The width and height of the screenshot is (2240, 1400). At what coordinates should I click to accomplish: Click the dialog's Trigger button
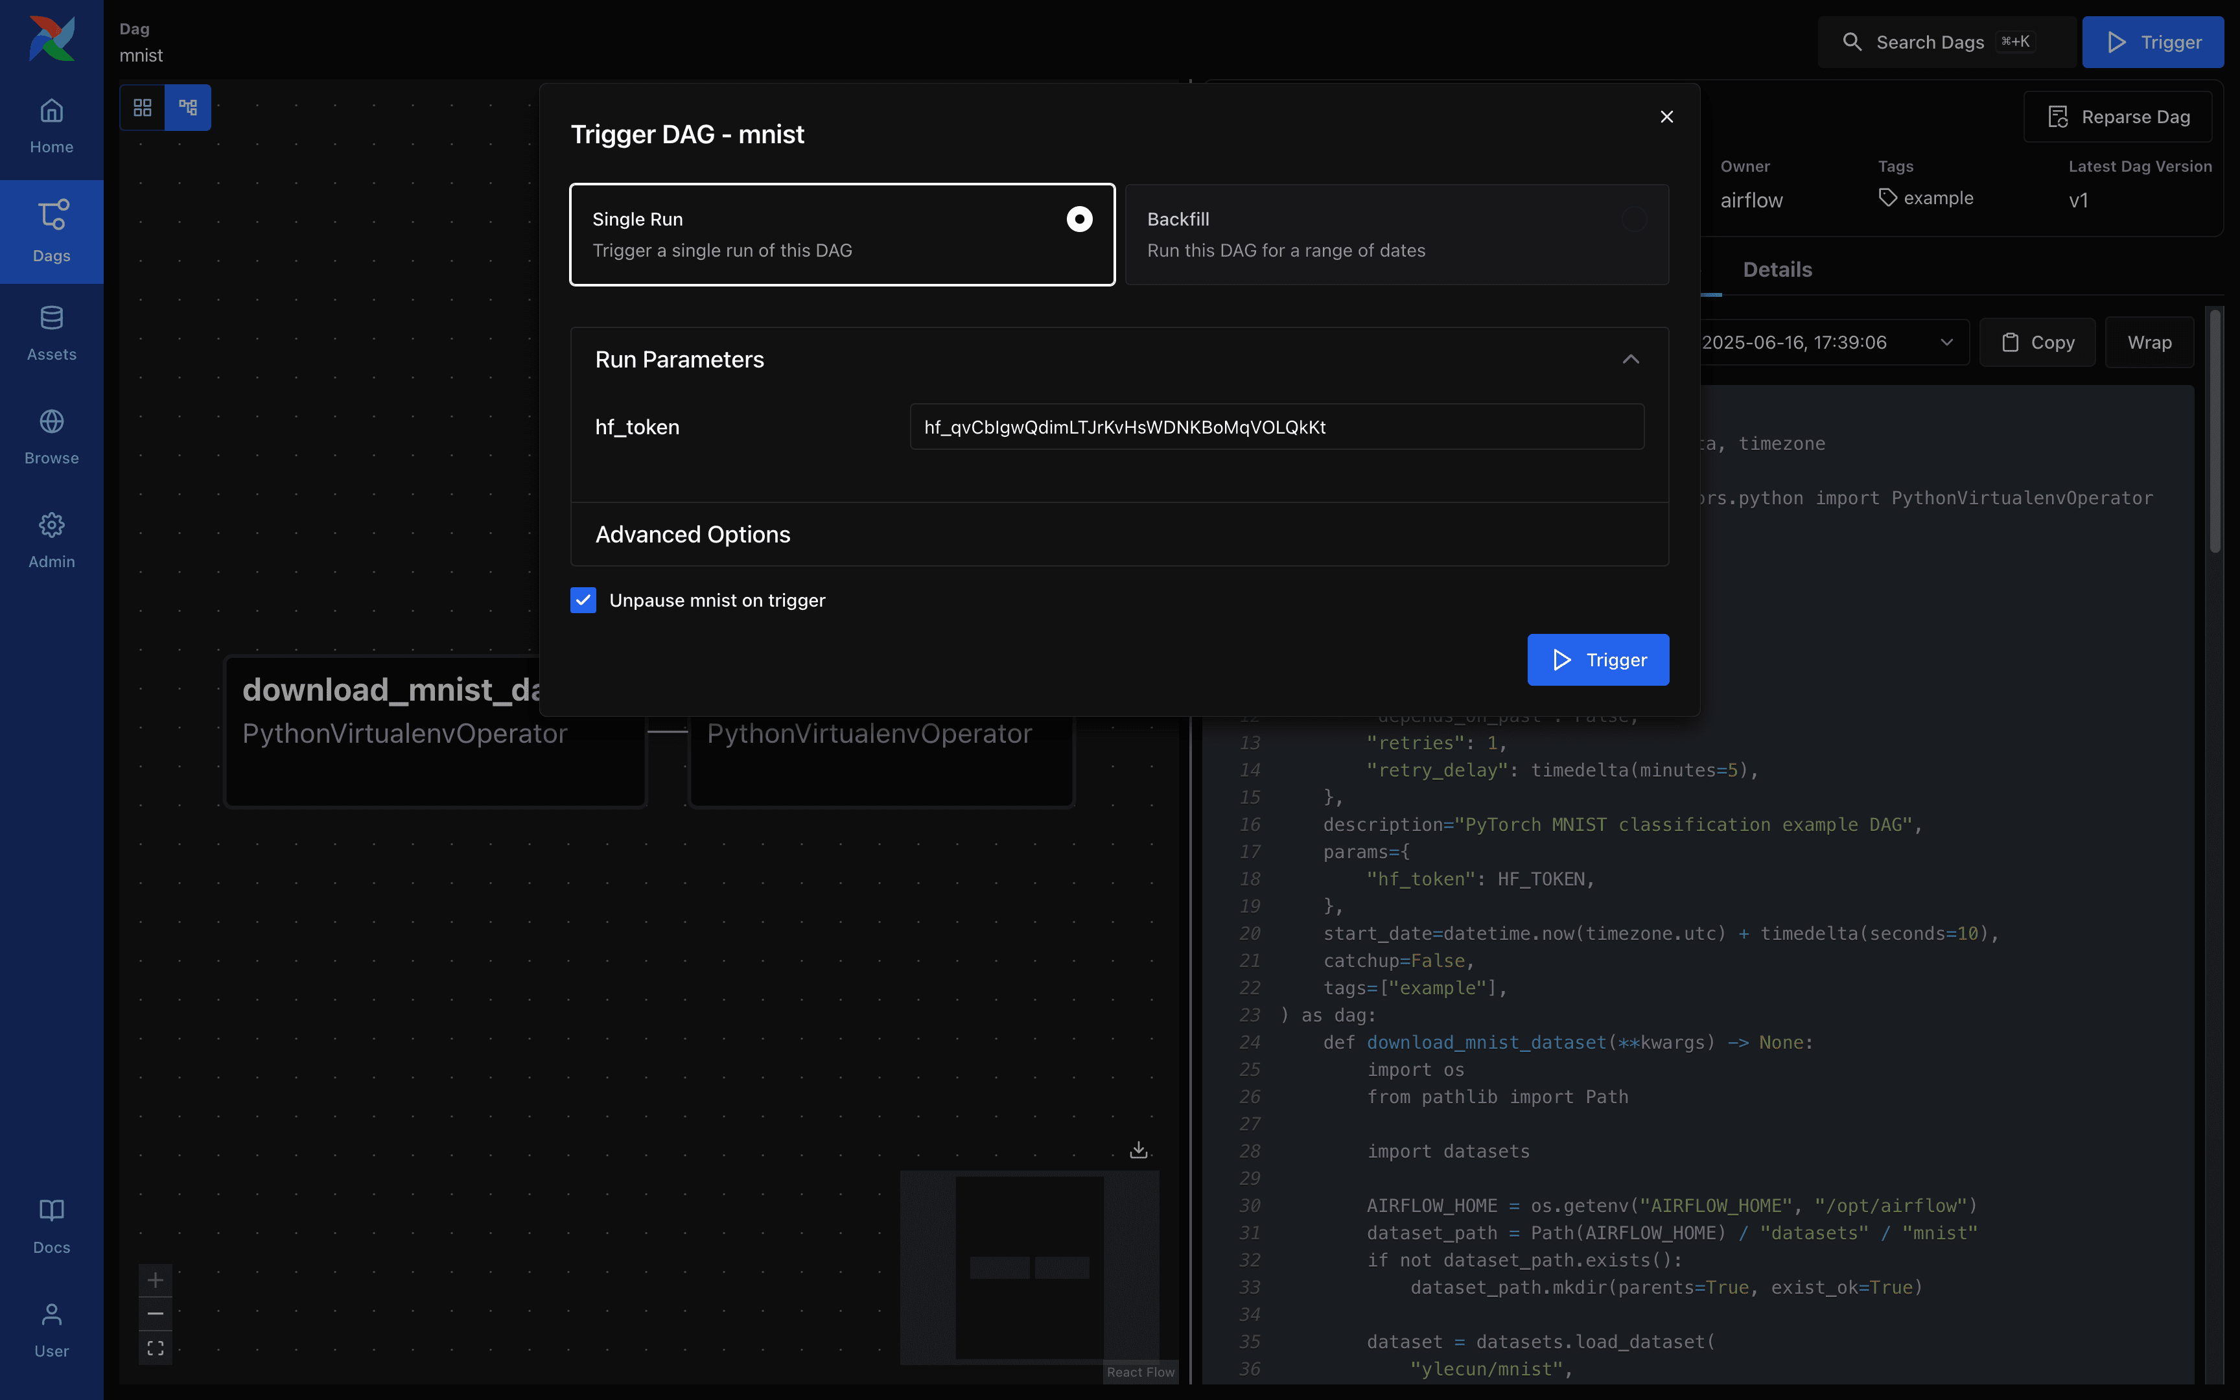[x=1598, y=660]
